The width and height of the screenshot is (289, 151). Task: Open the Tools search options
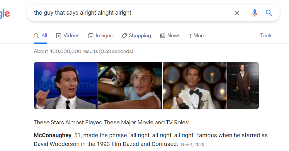(x=266, y=35)
